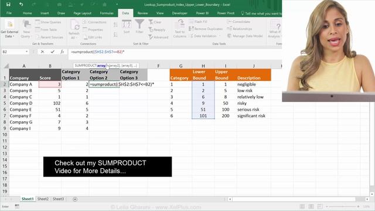Click Upper Bound value 200
The height and width of the screenshot is (211, 375).
pos(226,116)
